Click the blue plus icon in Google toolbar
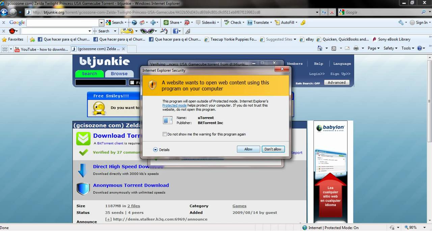The height and width of the screenshot is (231, 432). coord(153,23)
